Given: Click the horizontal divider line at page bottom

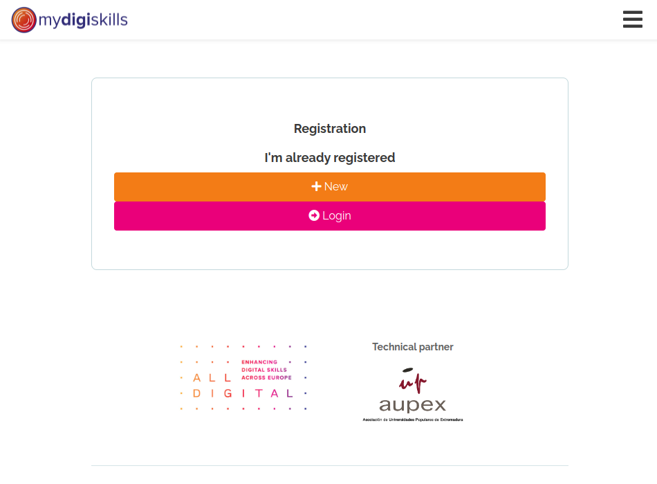Looking at the screenshot, I should click(x=330, y=465).
